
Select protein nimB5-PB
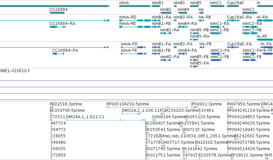pyautogui.click(x=194, y=60)
